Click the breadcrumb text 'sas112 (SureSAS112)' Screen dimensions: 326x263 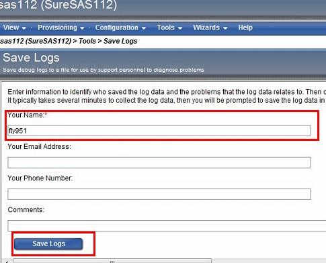tap(36, 41)
